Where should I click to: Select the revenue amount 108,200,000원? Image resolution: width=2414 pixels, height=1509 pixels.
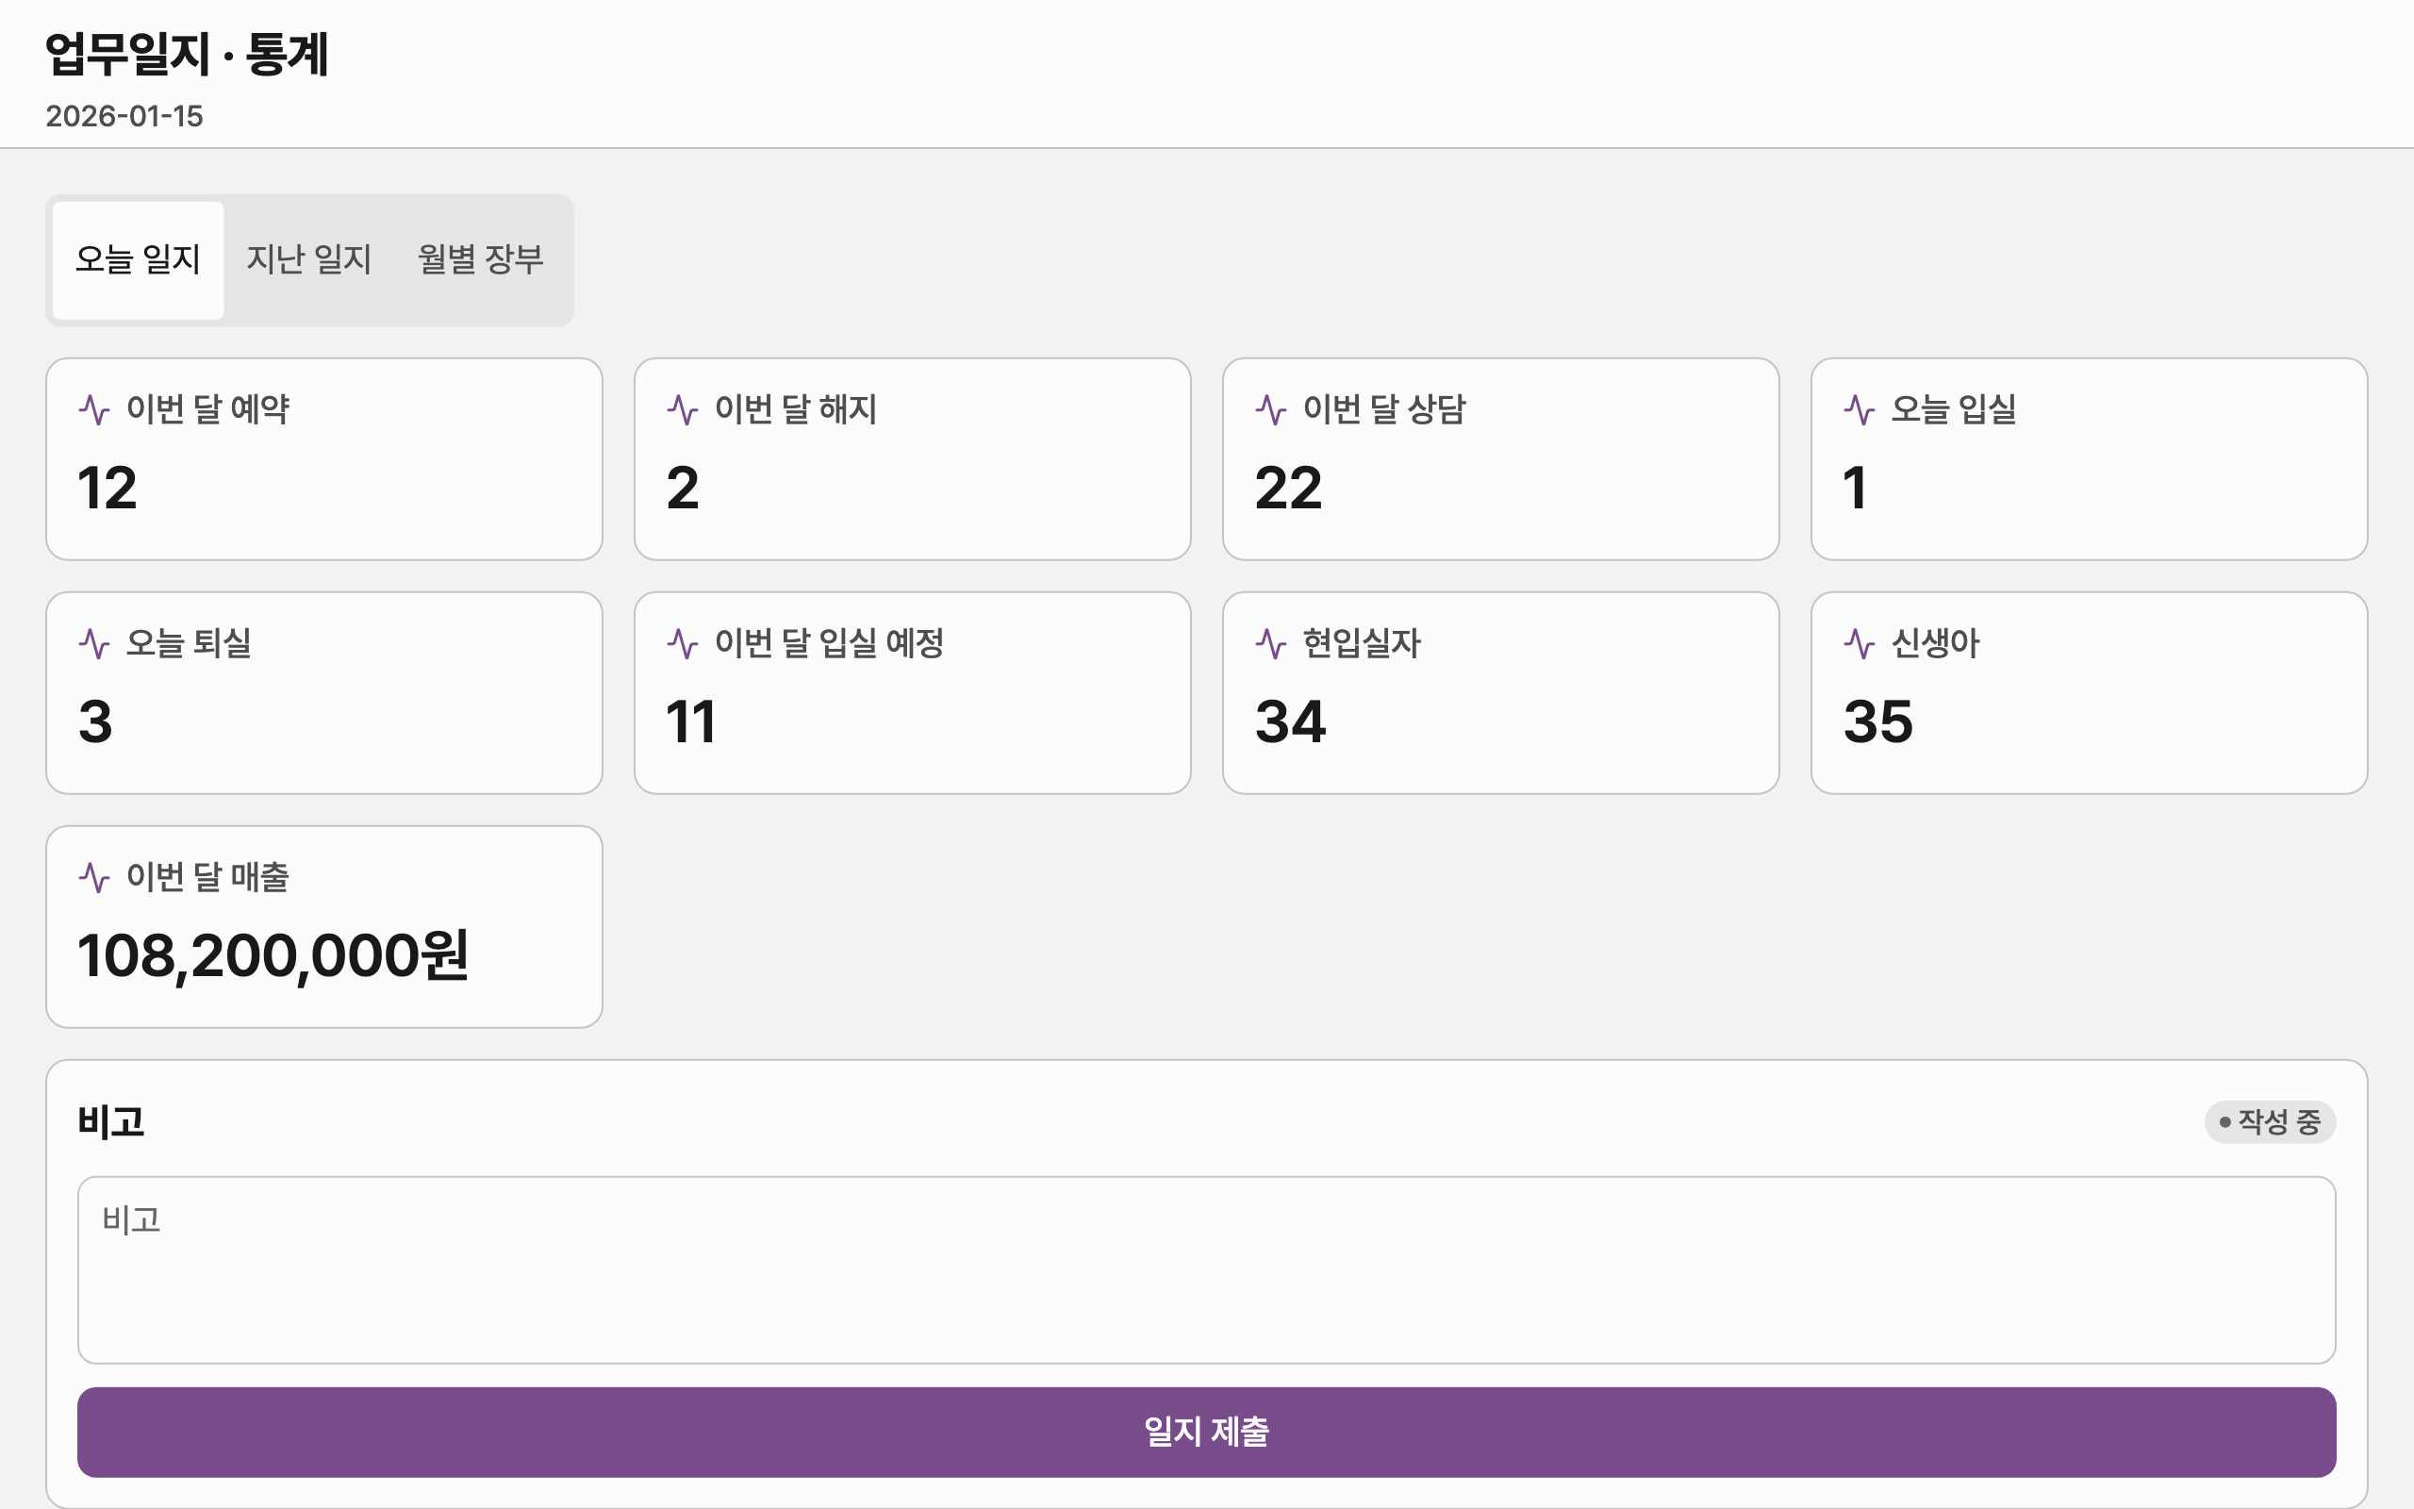[273, 956]
